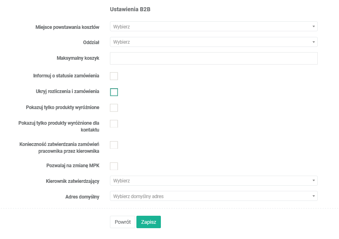This screenshot has width=339, height=239.
Task: Open the Oddział dropdown
Action: 213,42
